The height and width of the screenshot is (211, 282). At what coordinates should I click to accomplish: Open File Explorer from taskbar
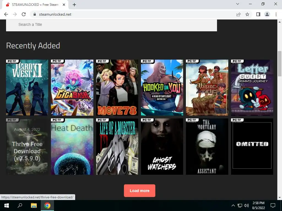(34, 206)
